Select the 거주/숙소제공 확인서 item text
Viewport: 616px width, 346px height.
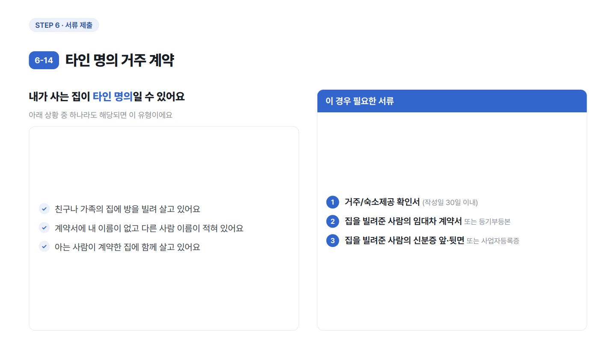[x=382, y=202]
